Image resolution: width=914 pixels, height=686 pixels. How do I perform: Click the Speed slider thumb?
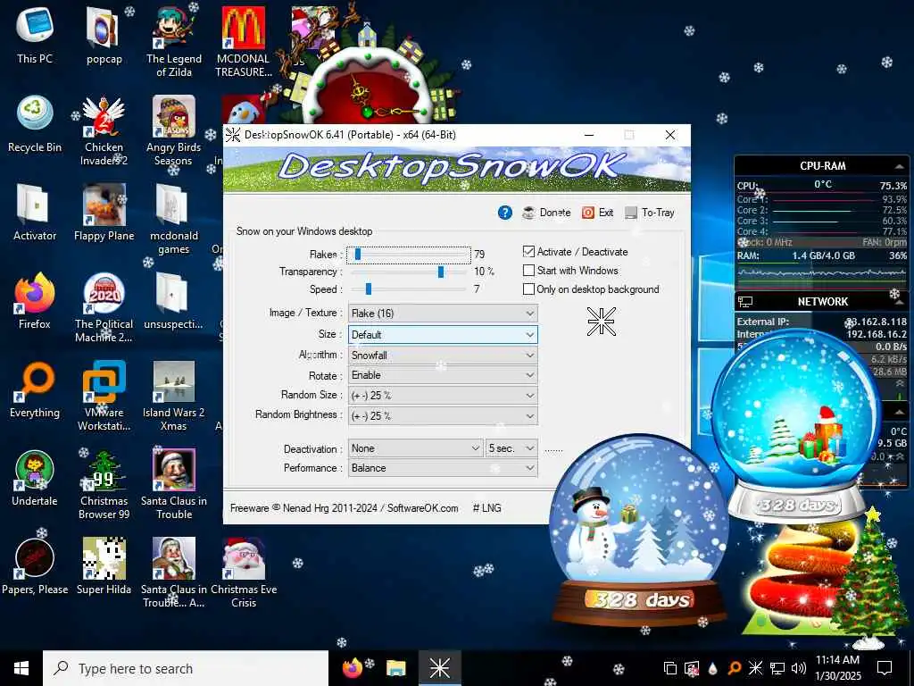click(x=369, y=289)
